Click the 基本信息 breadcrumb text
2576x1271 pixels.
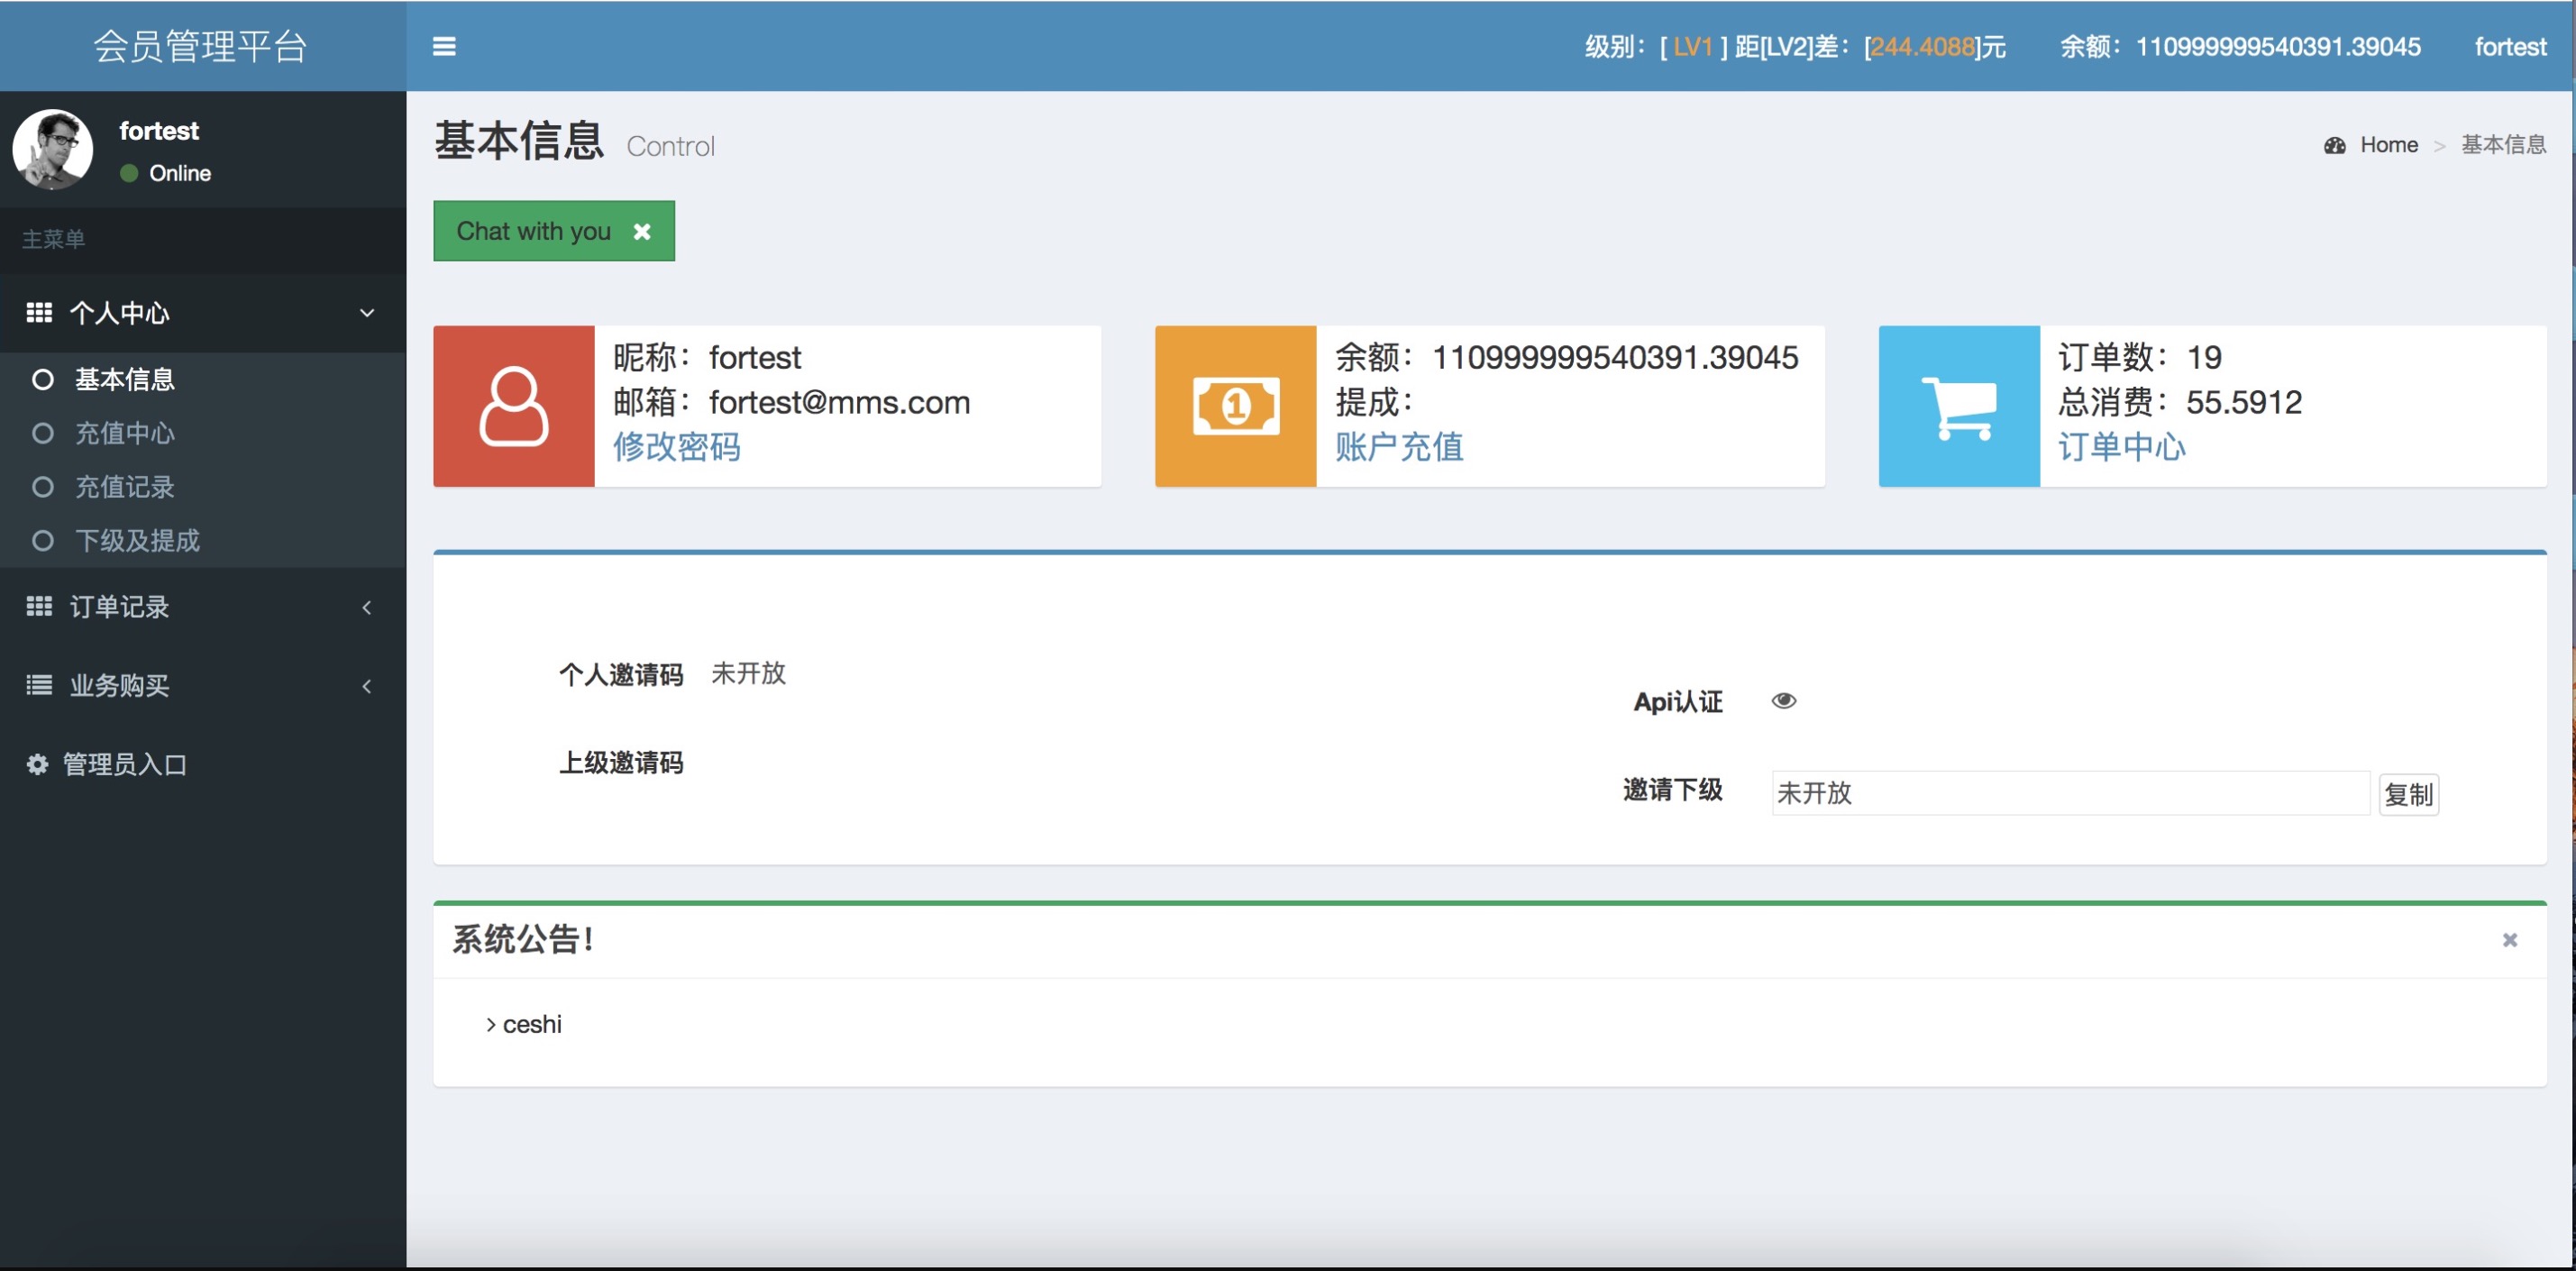point(2503,145)
